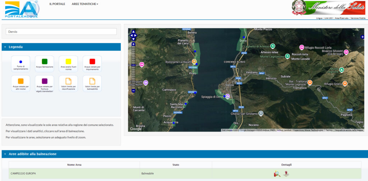Click the orange Acque vietate per altri motivi swatch
This screenshot has height=181, width=368.
click(20, 81)
